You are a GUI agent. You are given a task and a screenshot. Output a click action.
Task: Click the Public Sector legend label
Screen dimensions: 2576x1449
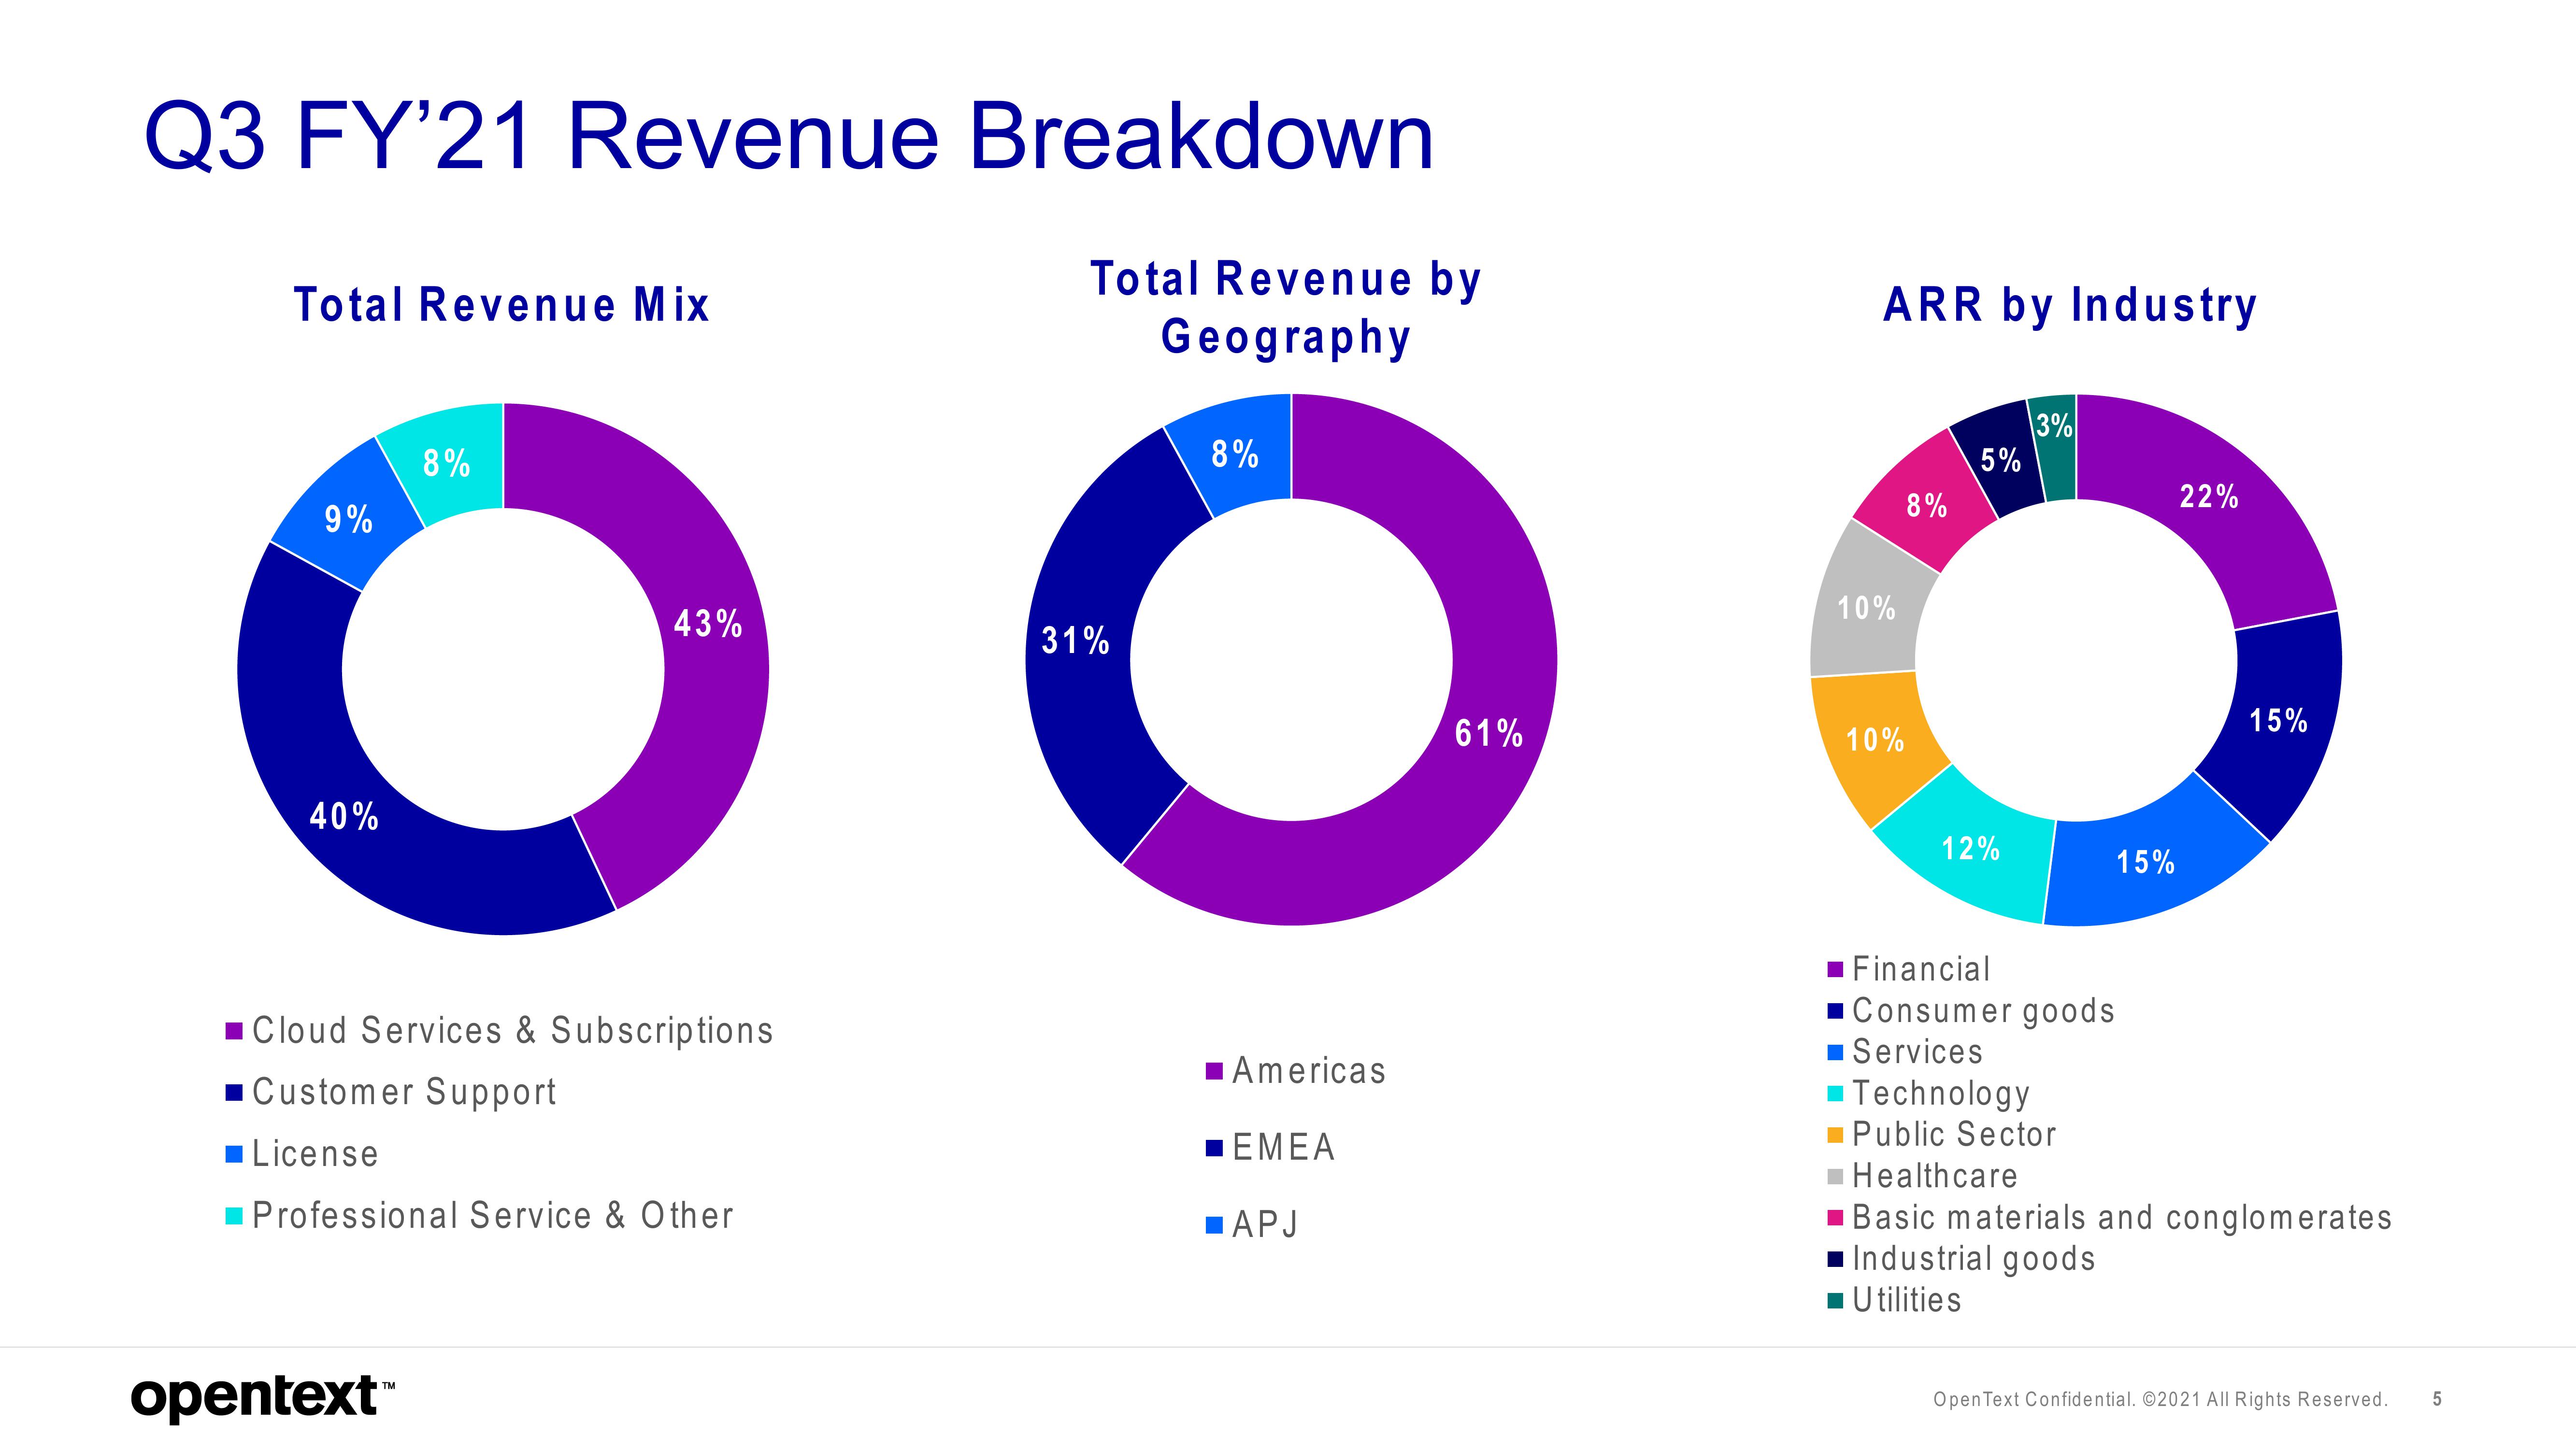pos(1954,1135)
